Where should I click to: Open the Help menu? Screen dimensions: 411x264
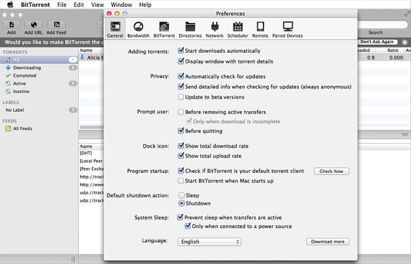(145, 4)
